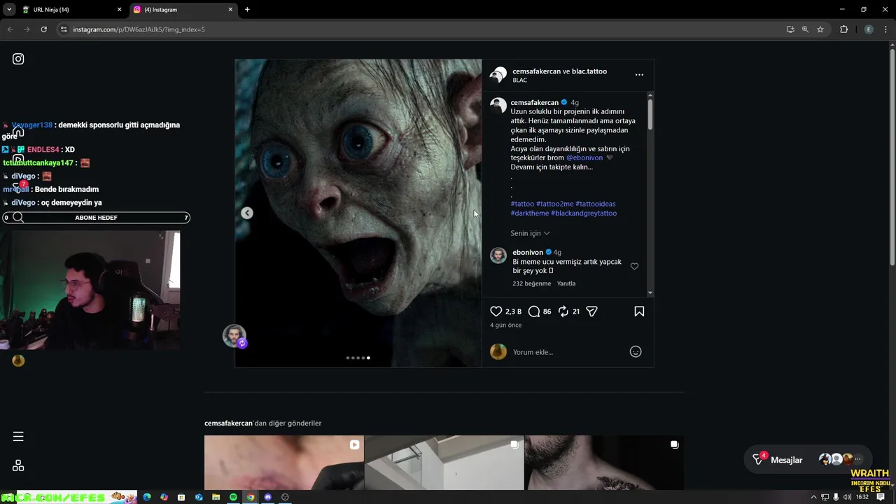Close the Instagram tab
This screenshot has height=504, width=896.
[x=230, y=10]
